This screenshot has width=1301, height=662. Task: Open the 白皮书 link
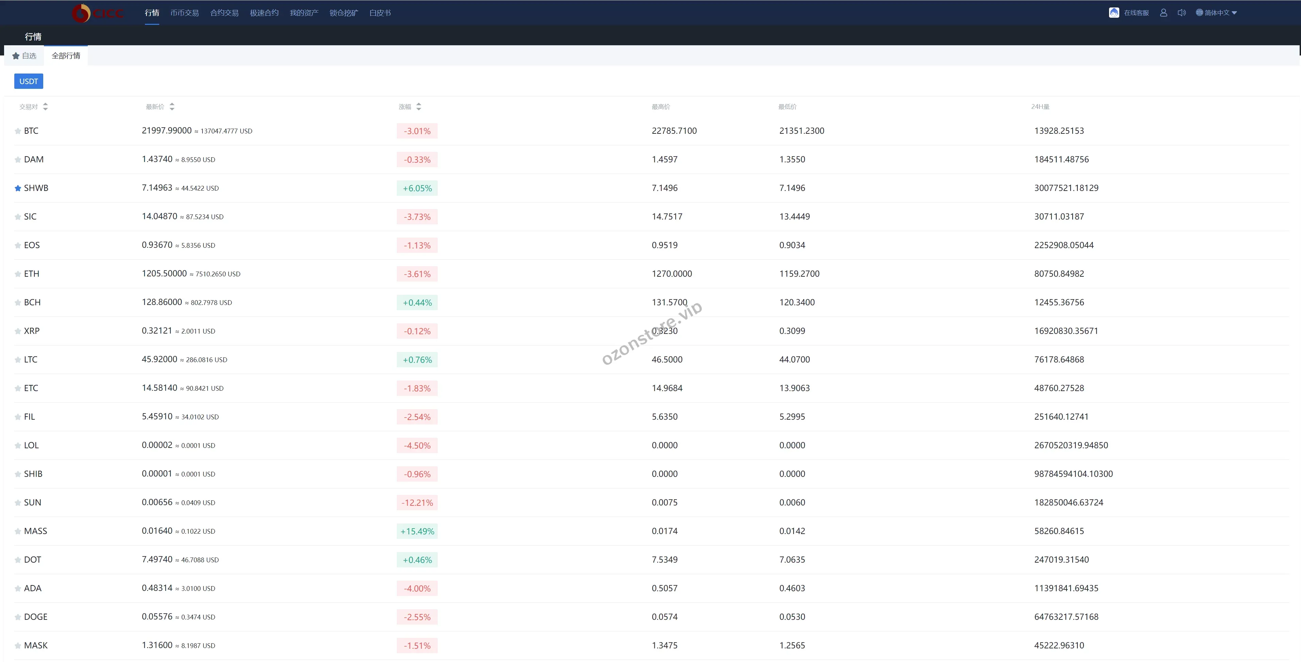(380, 13)
